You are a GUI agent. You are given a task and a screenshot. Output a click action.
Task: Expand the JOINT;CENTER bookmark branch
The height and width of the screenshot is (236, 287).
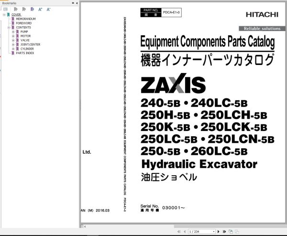13,44
